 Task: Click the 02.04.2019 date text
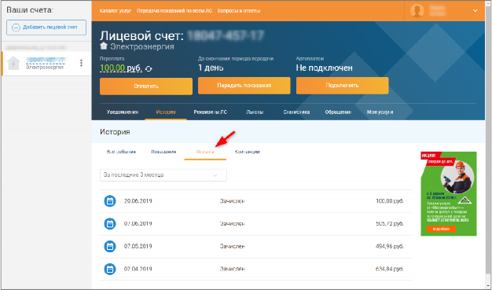coord(138,269)
